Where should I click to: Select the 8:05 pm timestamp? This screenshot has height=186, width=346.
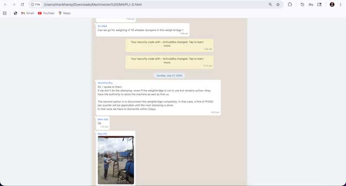point(215,112)
